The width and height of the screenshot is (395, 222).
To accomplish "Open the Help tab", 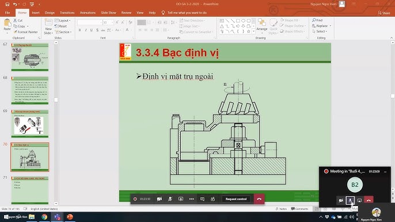I will click(x=152, y=13).
